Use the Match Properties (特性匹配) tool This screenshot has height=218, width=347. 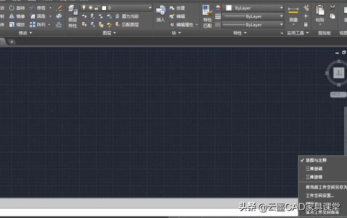[207, 16]
